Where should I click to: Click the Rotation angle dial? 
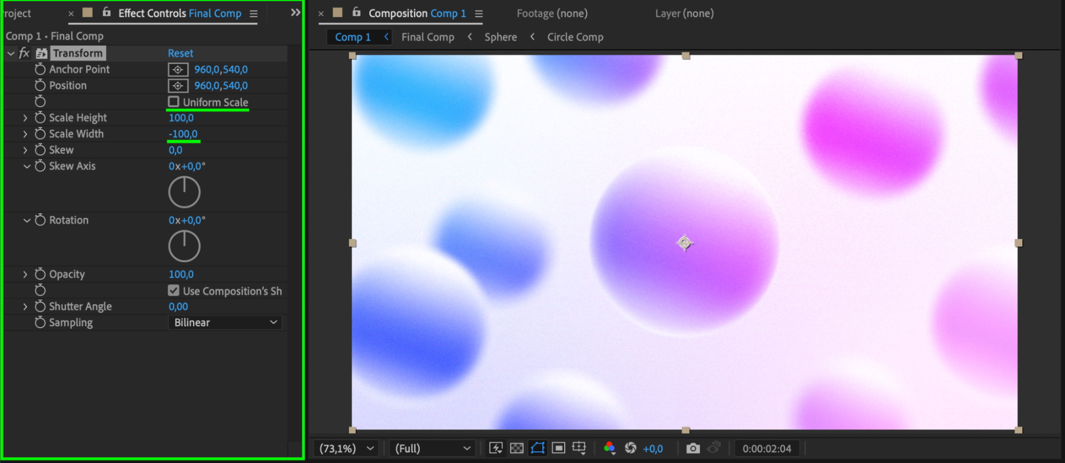[x=184, y=246]
